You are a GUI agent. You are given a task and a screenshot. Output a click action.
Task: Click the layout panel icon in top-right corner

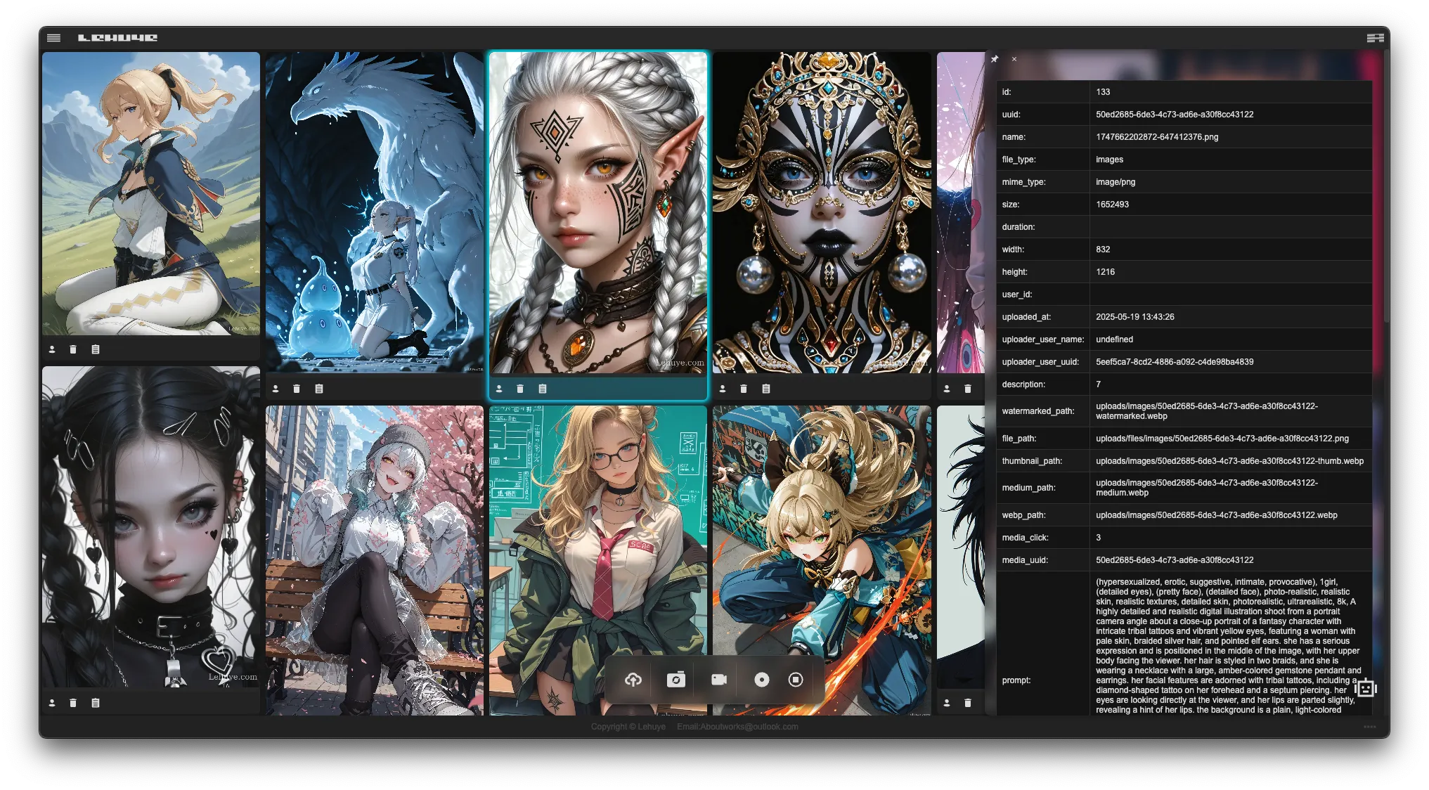pos(1375,38)
